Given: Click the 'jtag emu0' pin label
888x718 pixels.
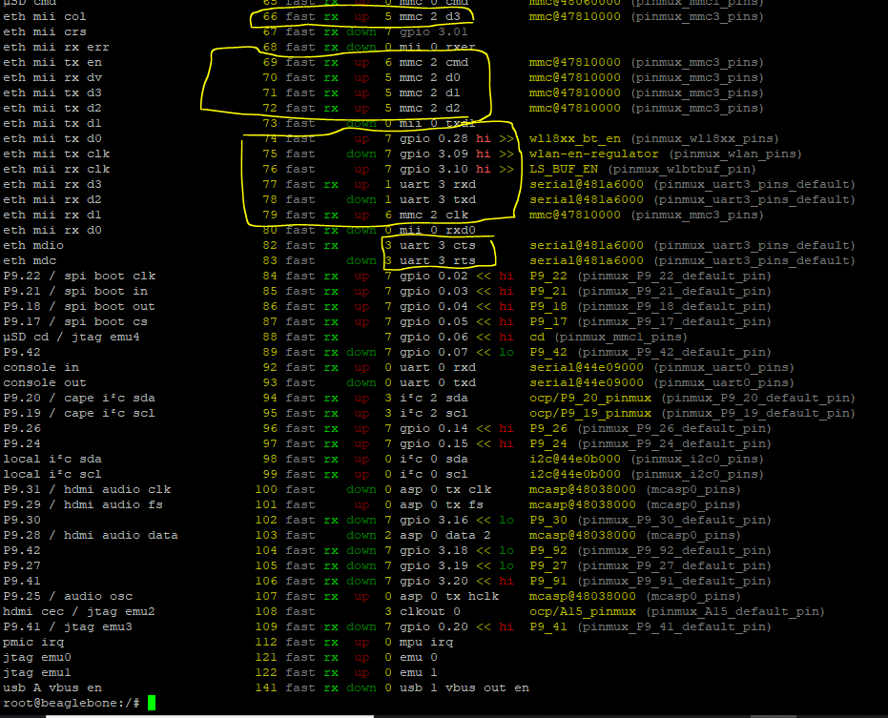Looking at the screenshot, I should click(37, 657).
